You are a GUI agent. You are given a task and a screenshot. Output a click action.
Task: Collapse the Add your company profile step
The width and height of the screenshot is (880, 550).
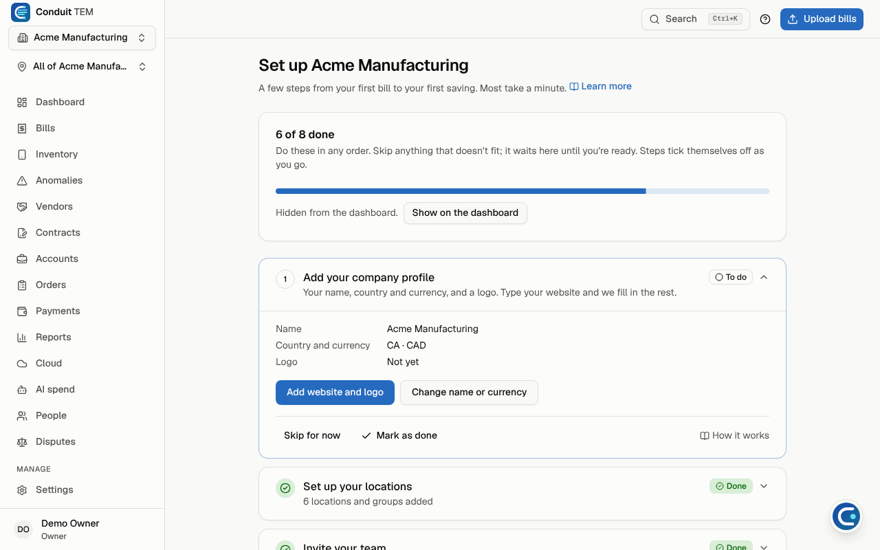point(764,277)
